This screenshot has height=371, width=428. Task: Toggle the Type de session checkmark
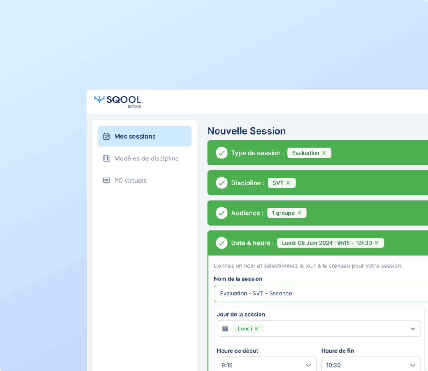pyautogui.click(x=222, y=153)
